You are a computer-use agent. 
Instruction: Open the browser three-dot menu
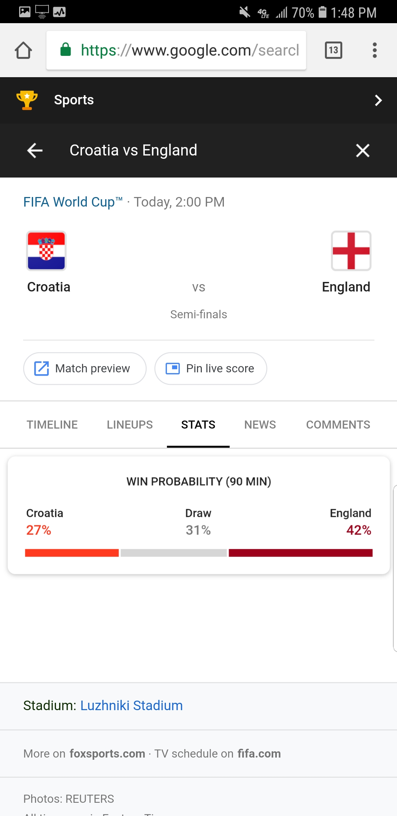[x=375, y=50]
